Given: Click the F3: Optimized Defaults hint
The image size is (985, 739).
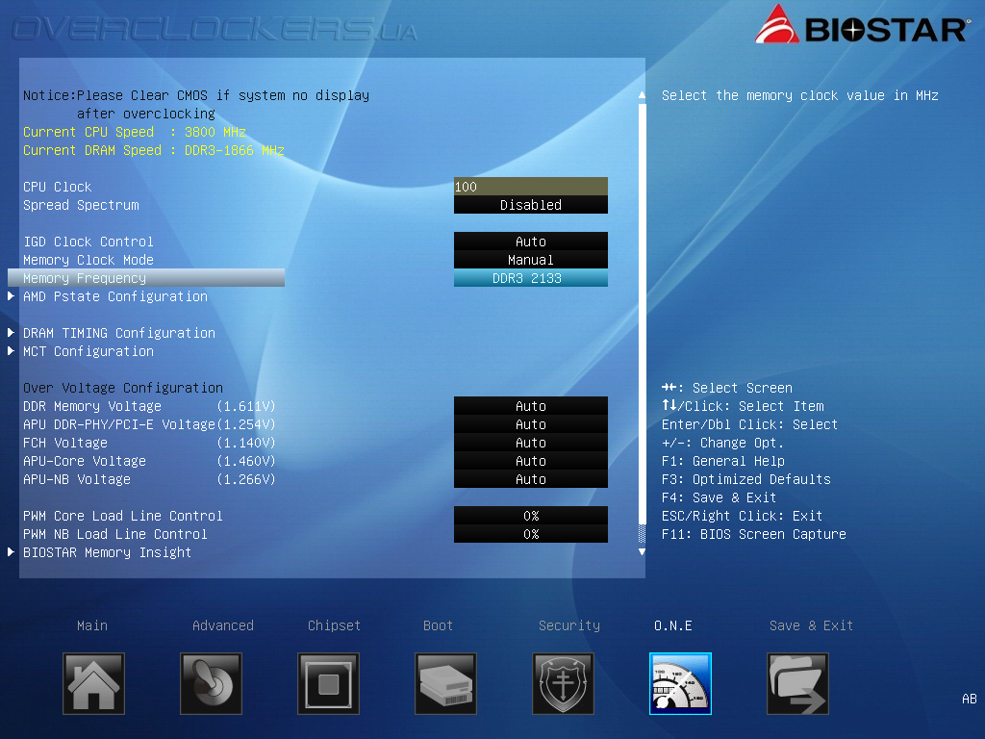Looking at the screenshot, I should [745, 479].
